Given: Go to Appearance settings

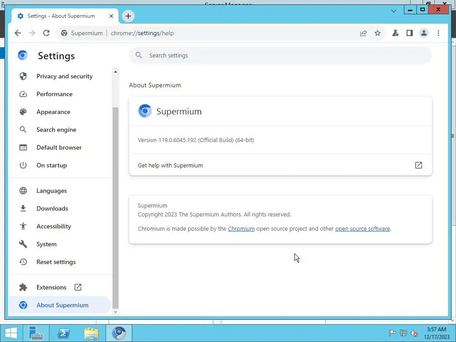Looking at the screenshot, I should point(60,112).
